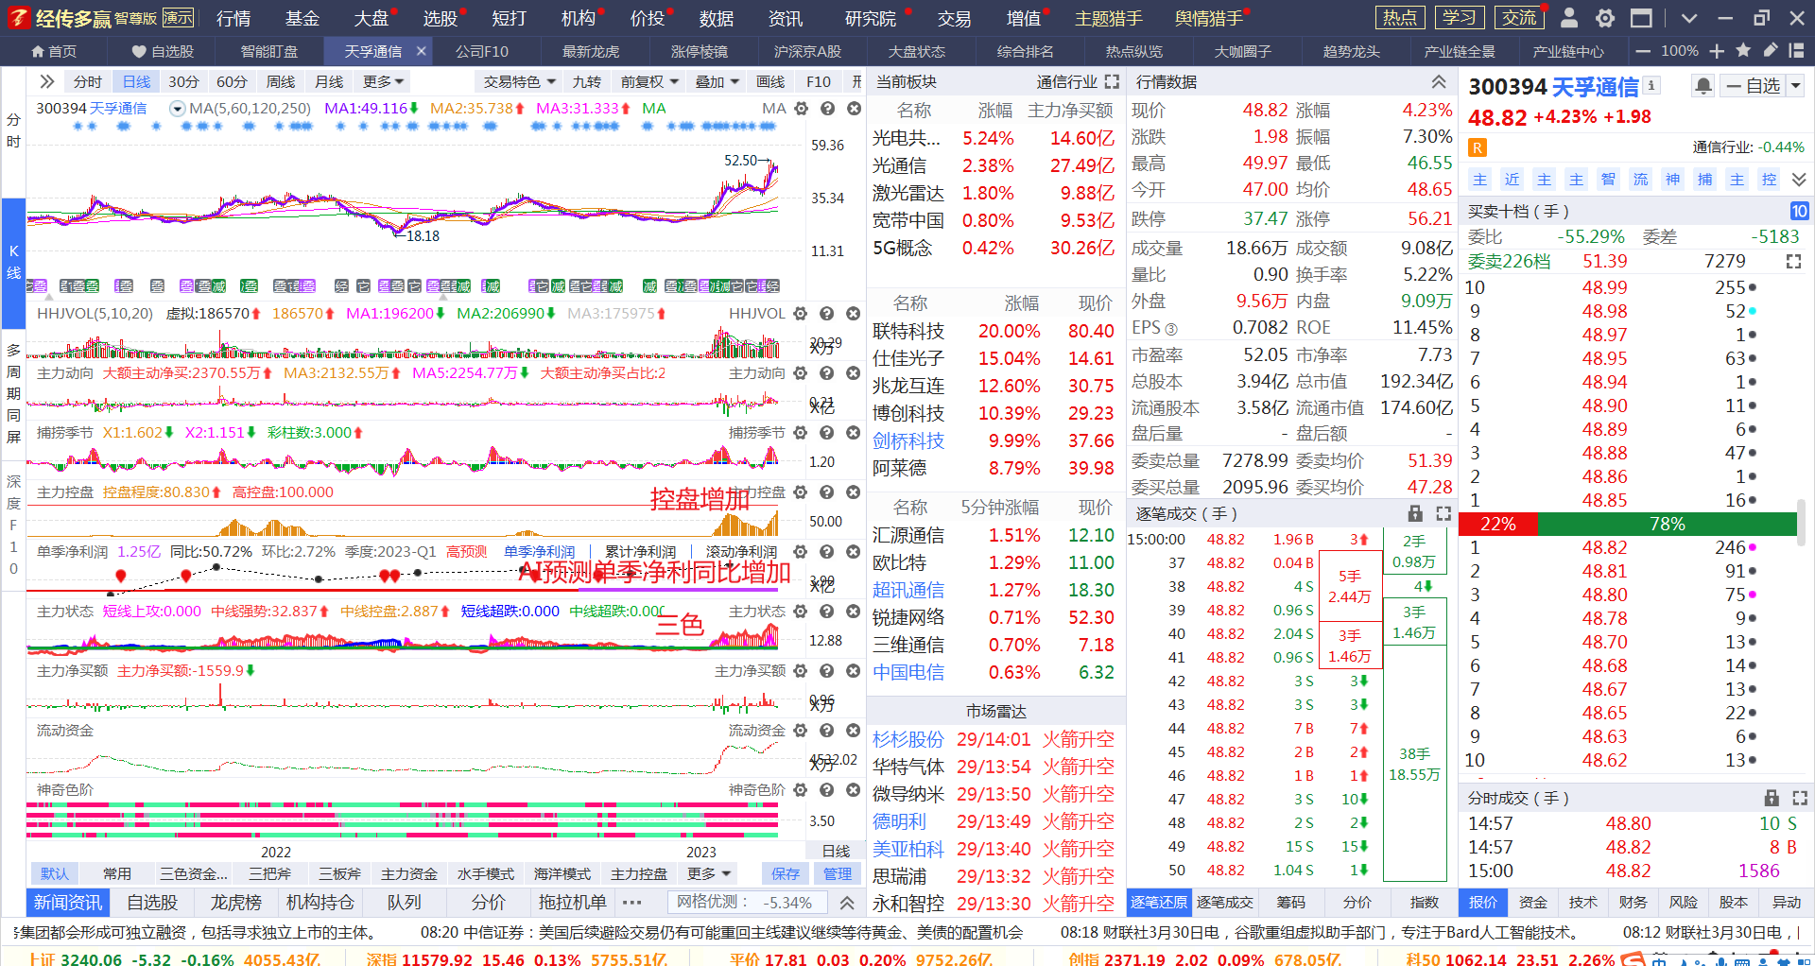Open settings gear in title bar

(x=1605, y=18)
